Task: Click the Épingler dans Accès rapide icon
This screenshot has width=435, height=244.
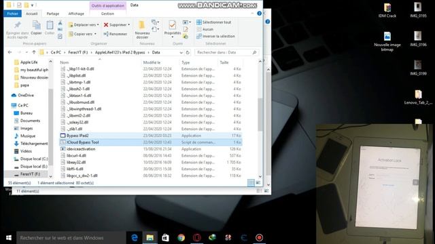Action: point(17,25)
